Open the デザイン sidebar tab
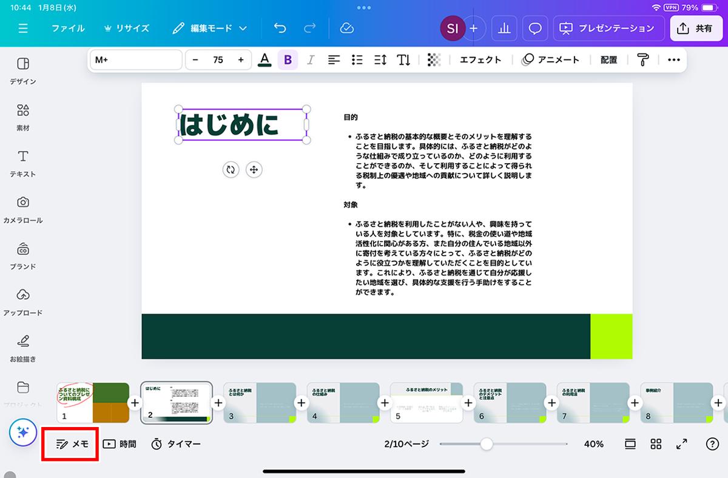This screenshot has height=478, width=728. click(x=23, y=70)
